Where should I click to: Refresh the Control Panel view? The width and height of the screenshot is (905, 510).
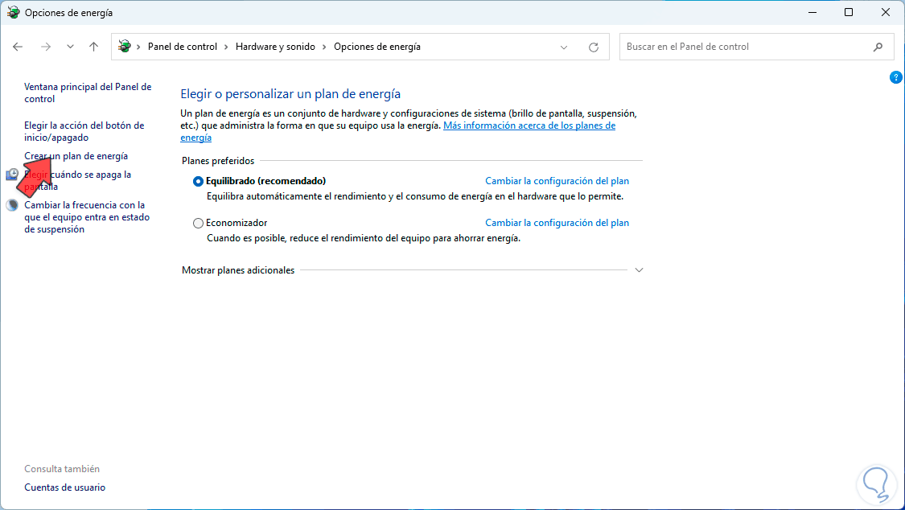(594, 47)
